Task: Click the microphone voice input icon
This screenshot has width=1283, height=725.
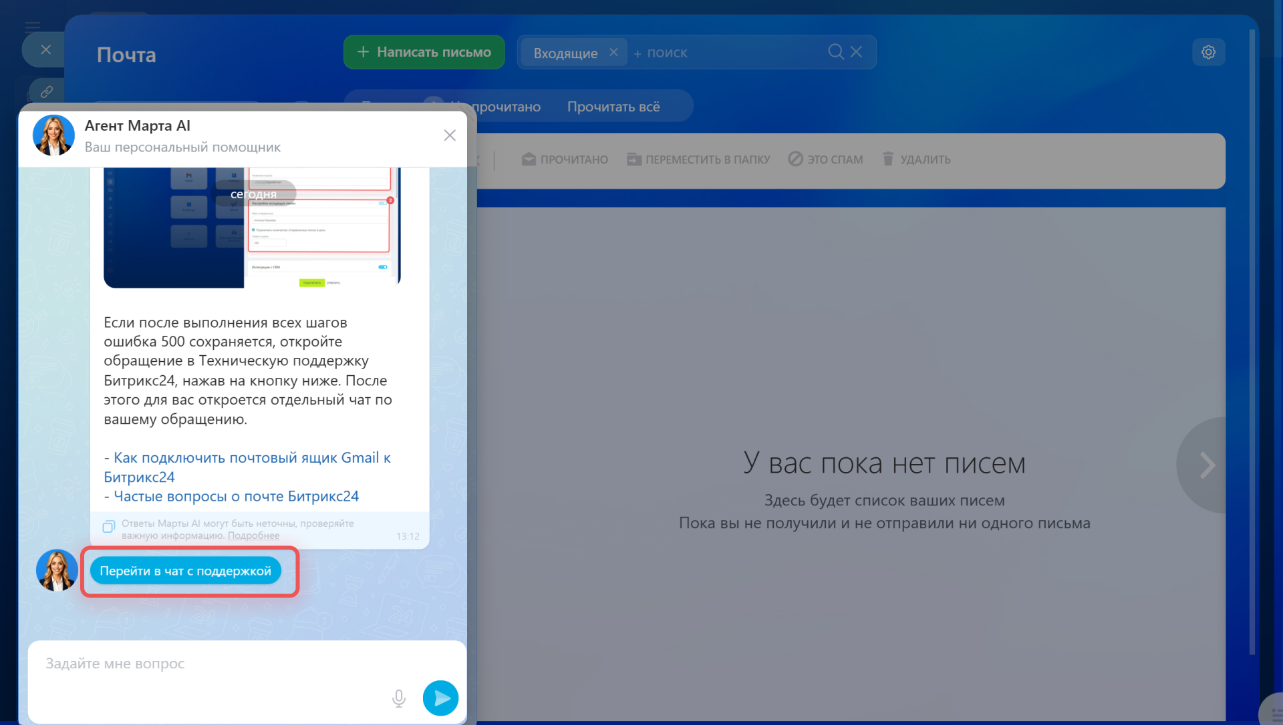Action: pos(398,698)
